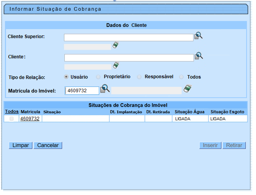Screen dimensions: 256x195
Task: Click the Cancelar button
Action: click(x=48, y=145)
